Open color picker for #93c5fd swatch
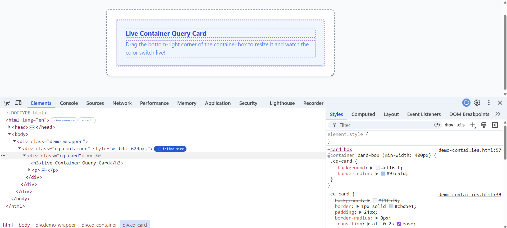The height and width of the screenshot is (228, 507). pyautogui.click(x=383, y=174)
